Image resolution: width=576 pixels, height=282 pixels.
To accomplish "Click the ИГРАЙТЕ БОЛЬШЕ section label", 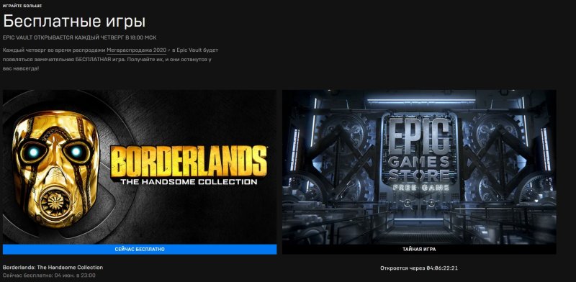I will (x=22, y=6).
